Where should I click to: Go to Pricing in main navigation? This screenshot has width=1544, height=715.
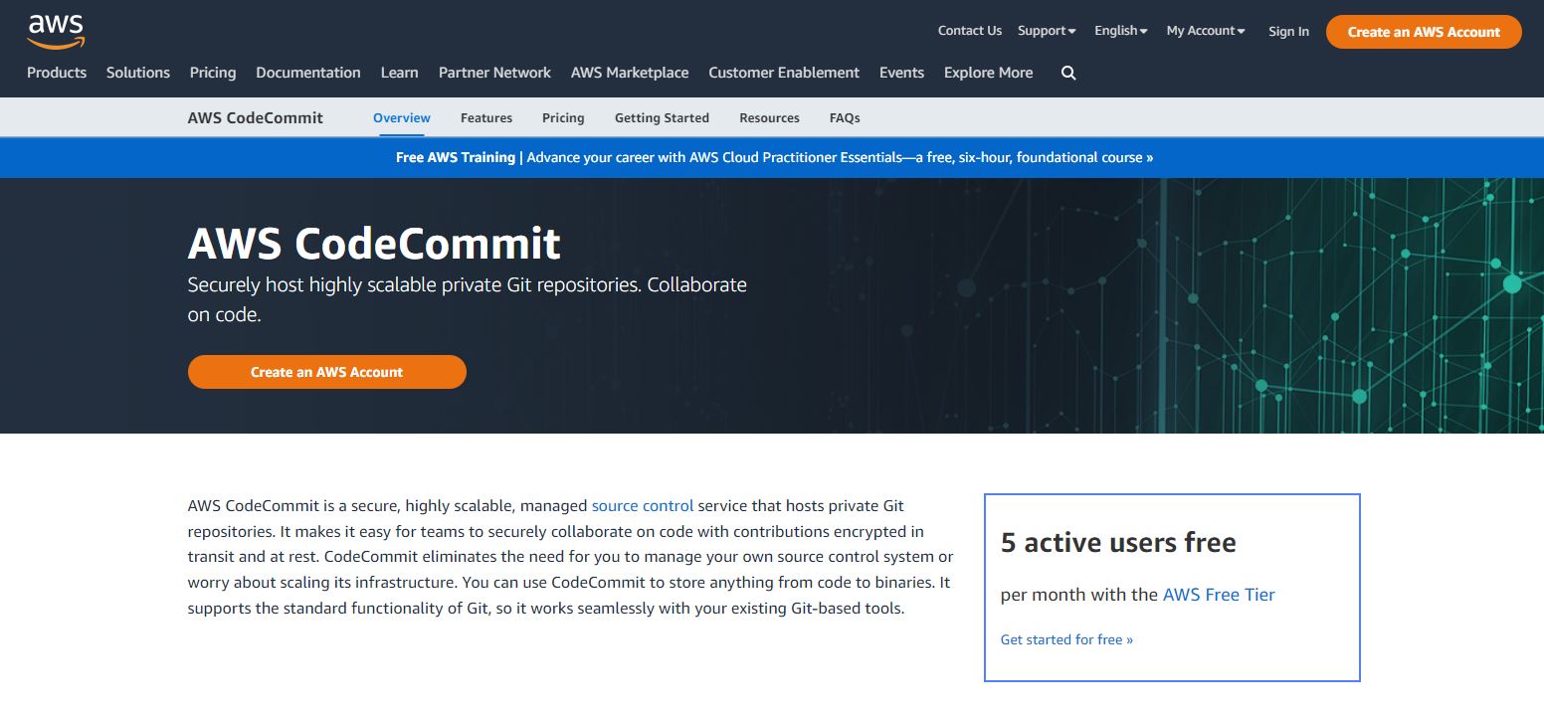213,73
